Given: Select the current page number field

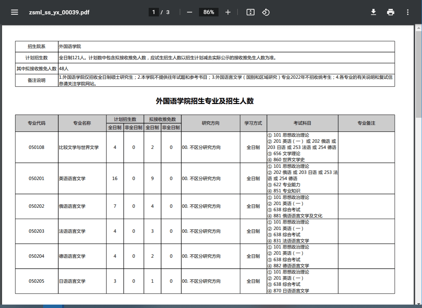Looking at the screenshot, I should coord(153,12).
